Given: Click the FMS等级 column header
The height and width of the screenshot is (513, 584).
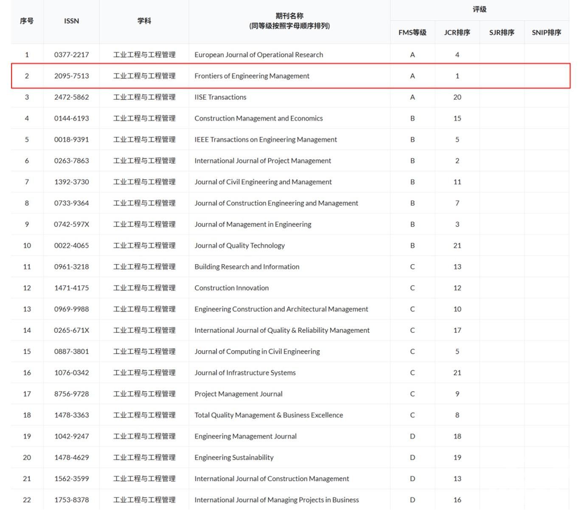Looking at the screenshot, I should 412,32.
